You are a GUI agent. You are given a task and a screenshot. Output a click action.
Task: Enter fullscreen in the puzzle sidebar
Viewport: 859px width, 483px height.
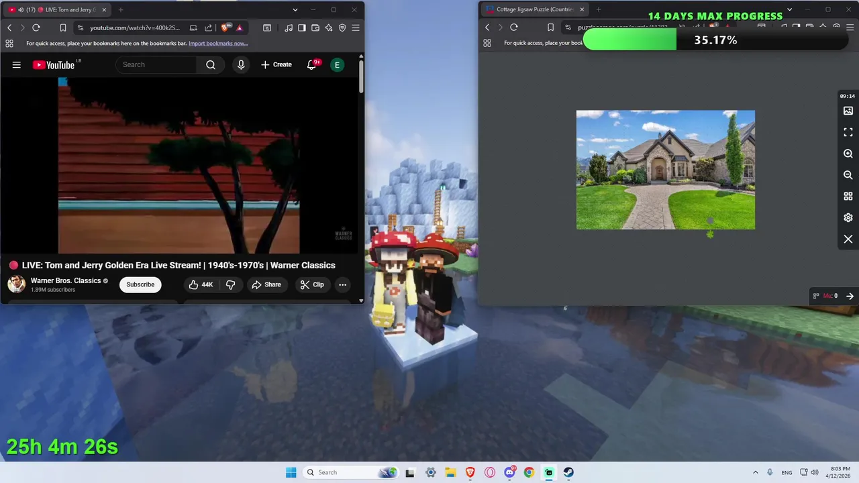pyautogui.click(x=848, y=132)
